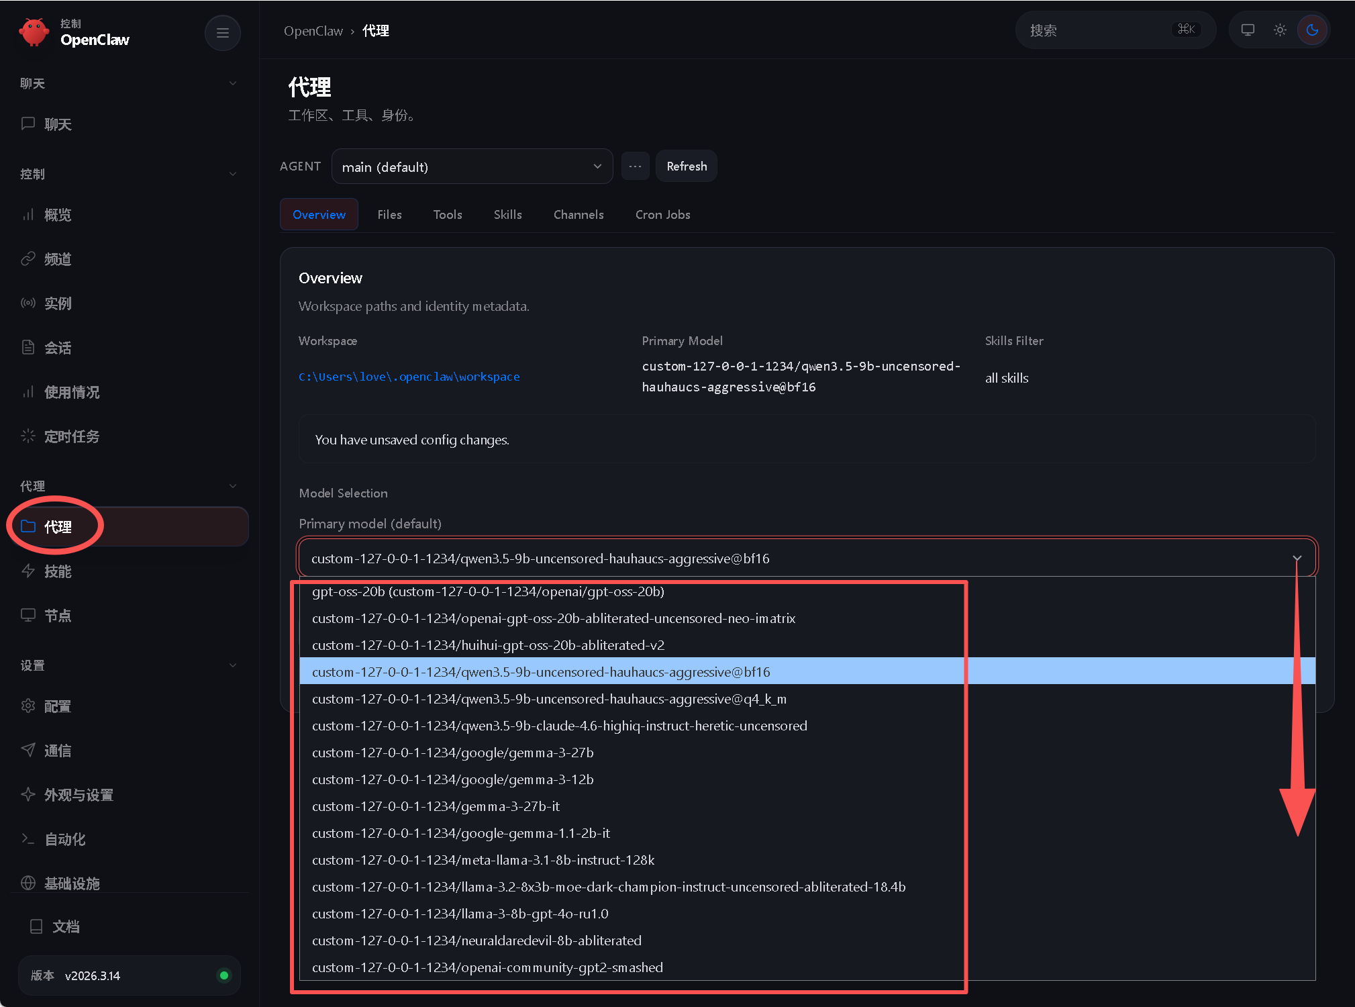
Task: Go to 频道 channels sidebar item
Action: click(x=58, y=259)
